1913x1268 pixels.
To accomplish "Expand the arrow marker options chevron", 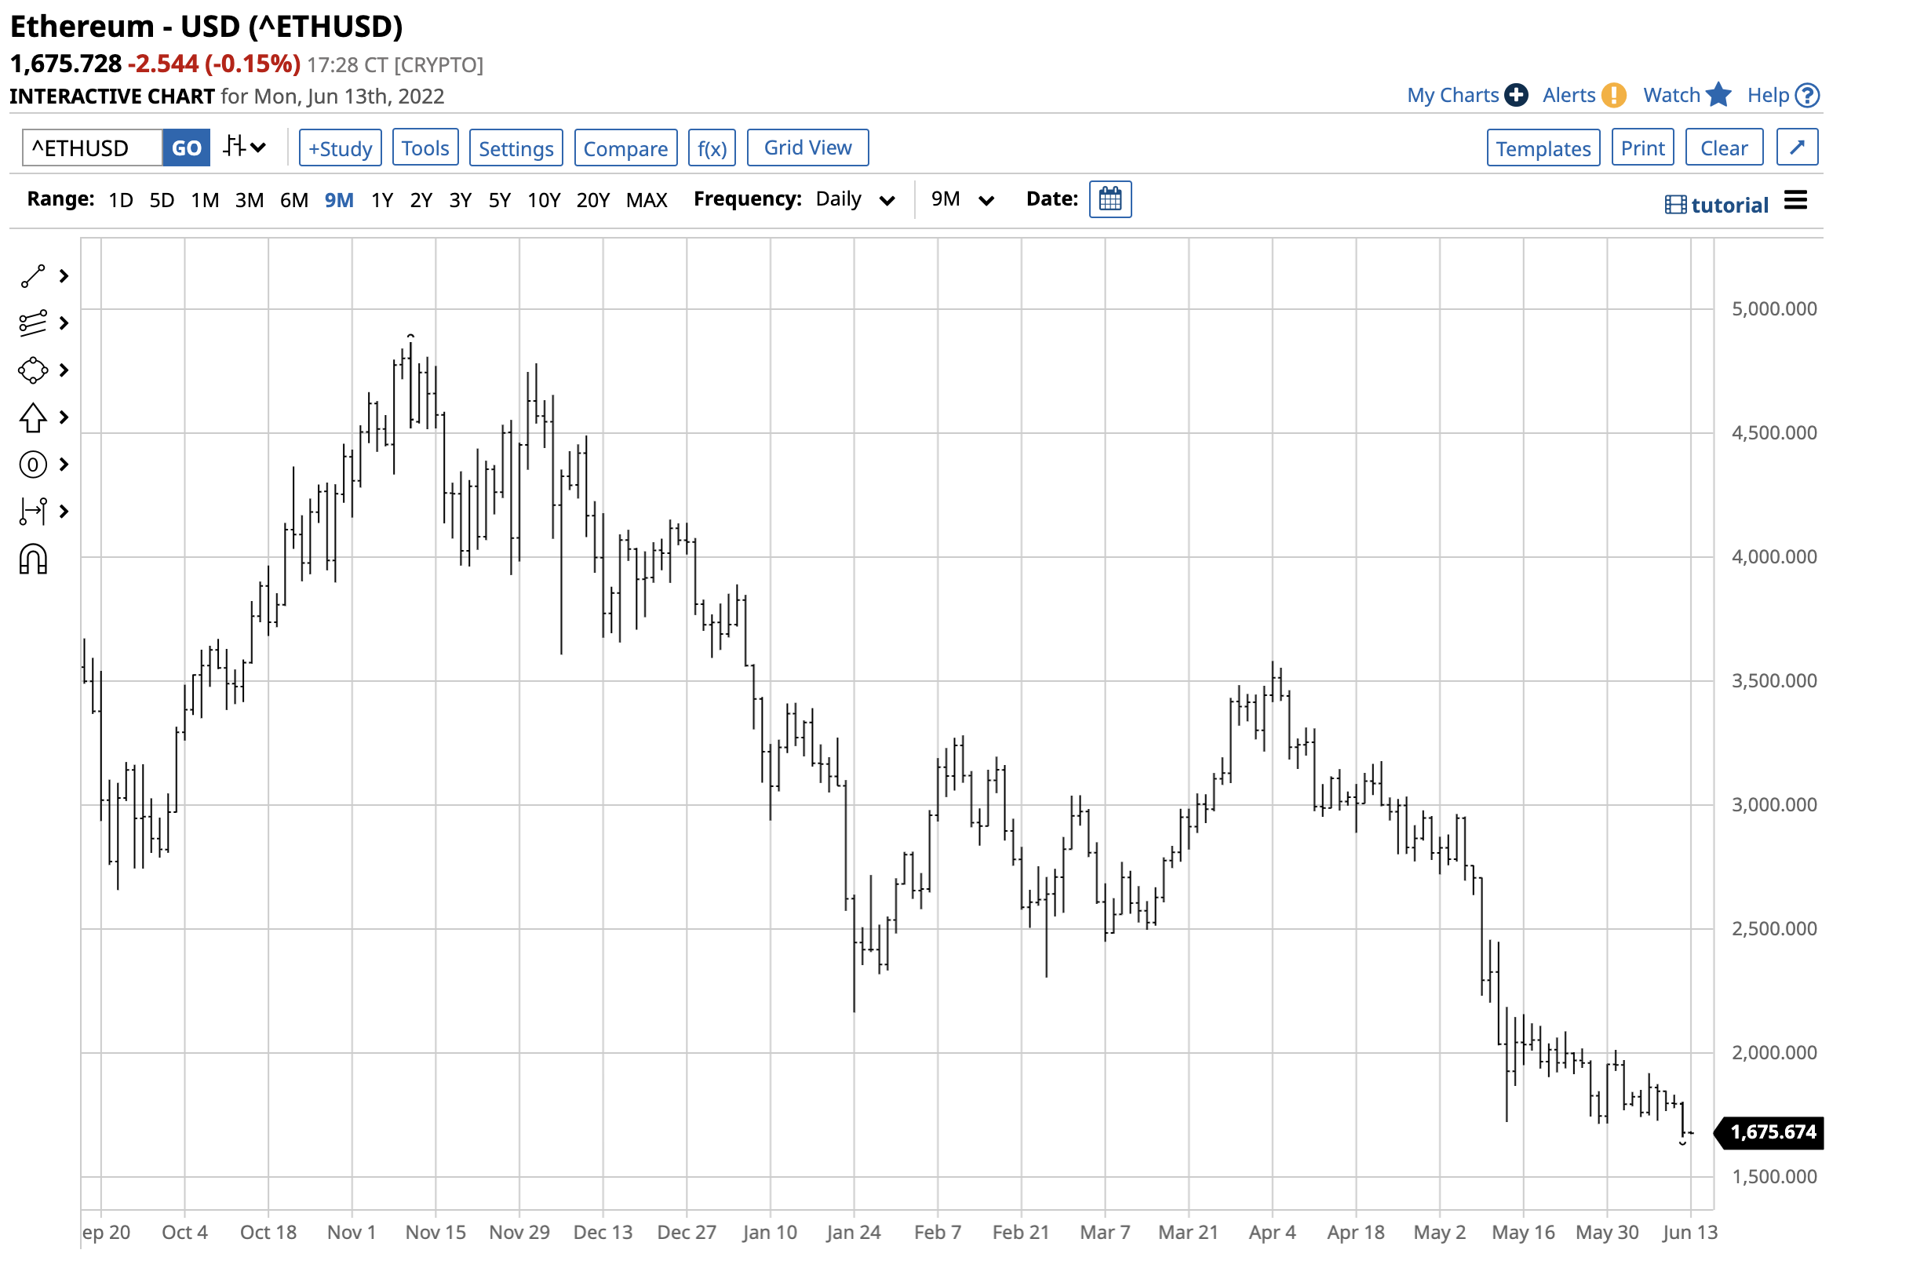I will (64, 417).
